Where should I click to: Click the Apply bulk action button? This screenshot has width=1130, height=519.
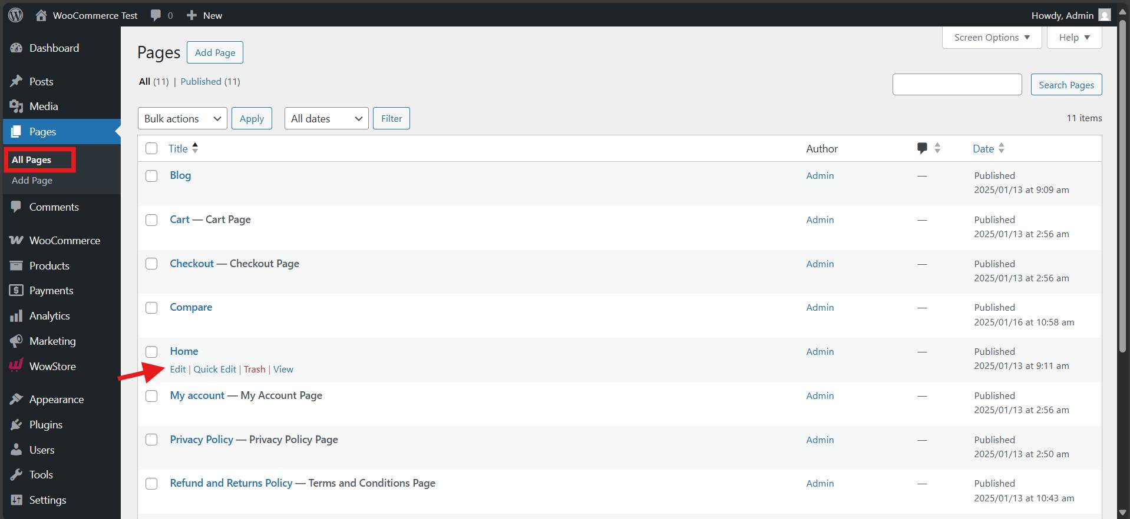tap(252, 118)
